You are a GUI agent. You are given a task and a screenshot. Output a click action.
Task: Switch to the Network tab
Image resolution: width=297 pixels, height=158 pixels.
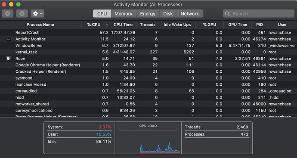[190, 14]
